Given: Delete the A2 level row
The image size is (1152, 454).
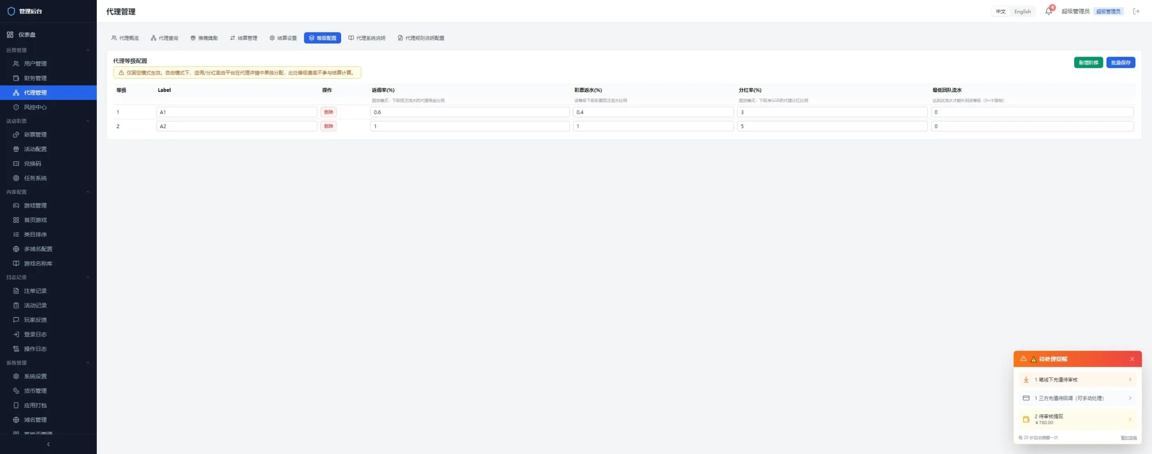Looking at the screenshot, I should [x=328, y=126].
